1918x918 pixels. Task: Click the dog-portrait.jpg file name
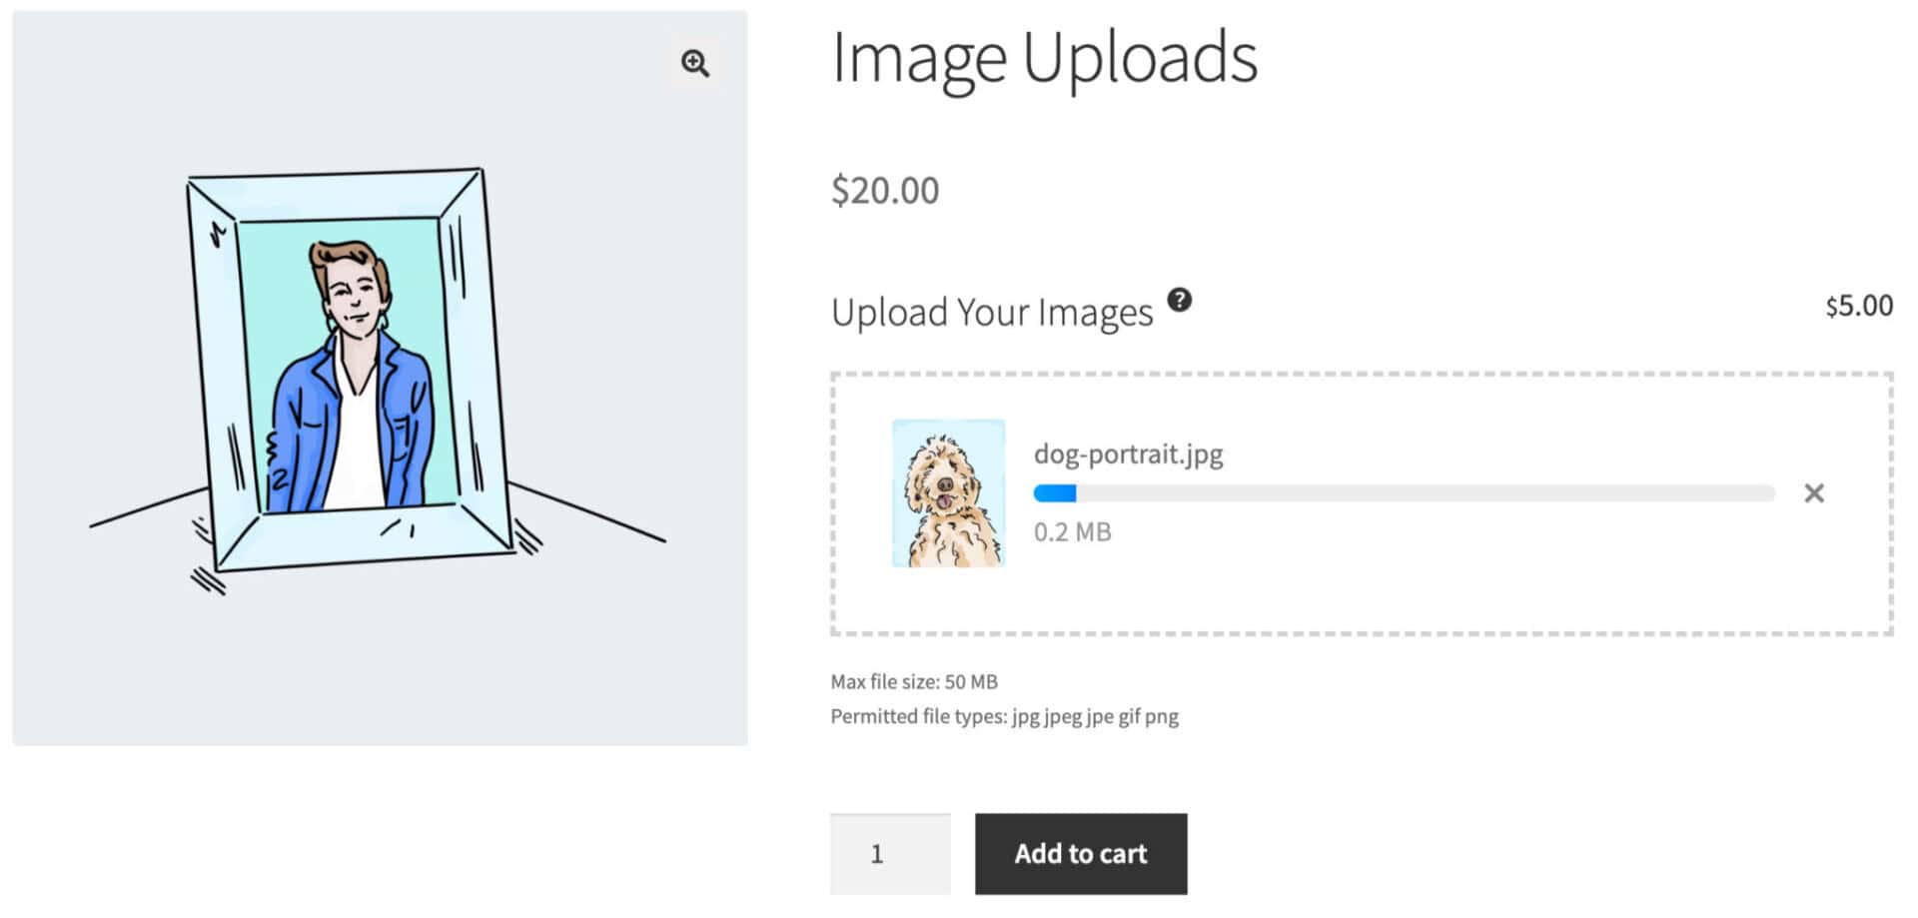(x=1128, y=455)
